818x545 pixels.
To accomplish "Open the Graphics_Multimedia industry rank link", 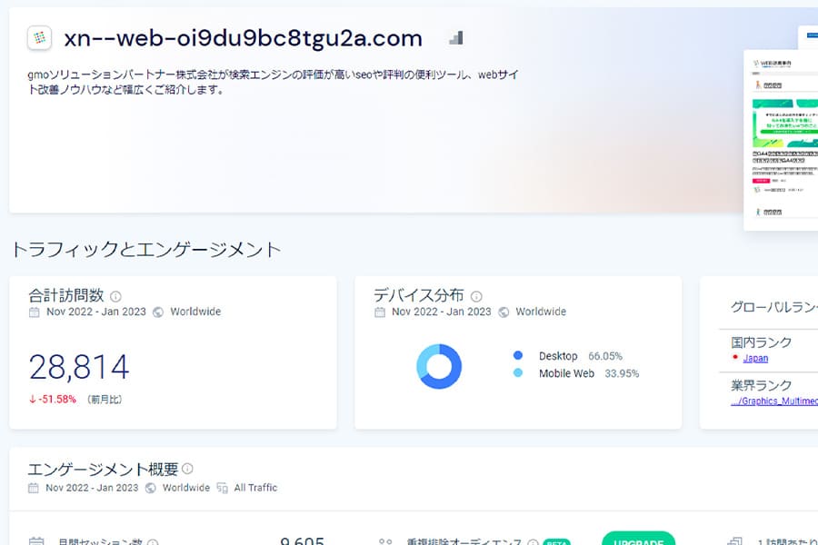I will (x=774, y=401).
